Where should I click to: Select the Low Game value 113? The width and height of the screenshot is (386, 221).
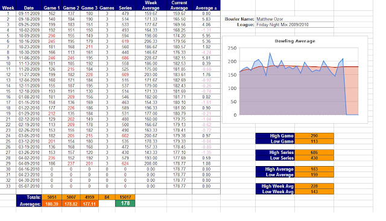[x=314, y=141]
